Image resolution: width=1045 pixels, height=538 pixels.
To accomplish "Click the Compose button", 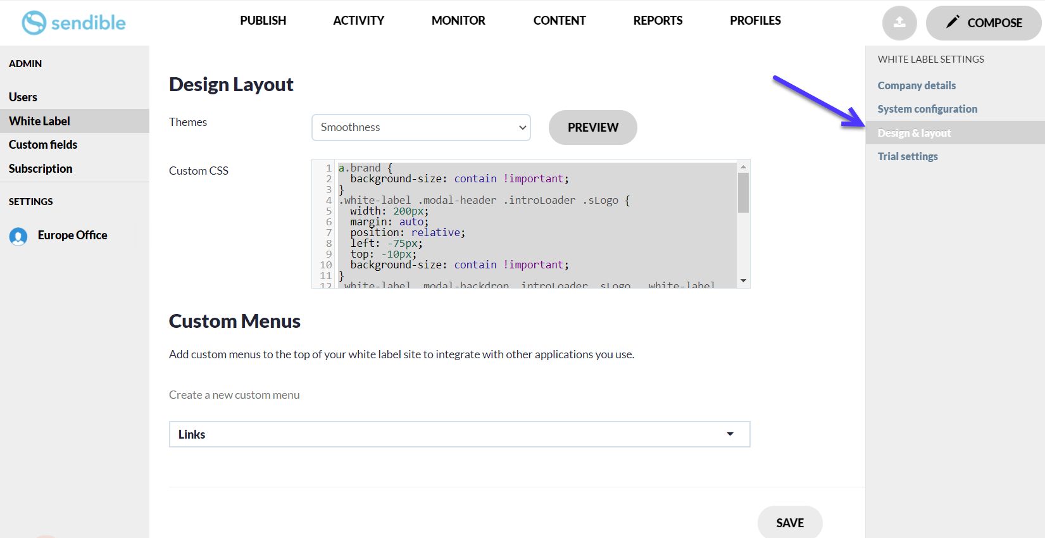I will (983, 23).
